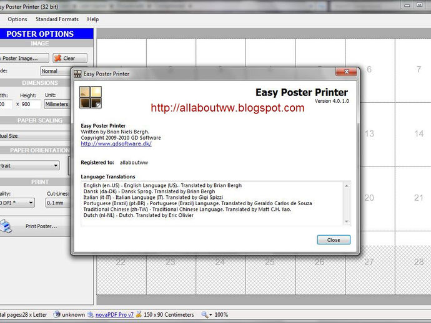Image resolution: width=431 pixels, height=323 pixels.
Task: Maximize the main Easy Poster Printer window
Action: [420, 5]
